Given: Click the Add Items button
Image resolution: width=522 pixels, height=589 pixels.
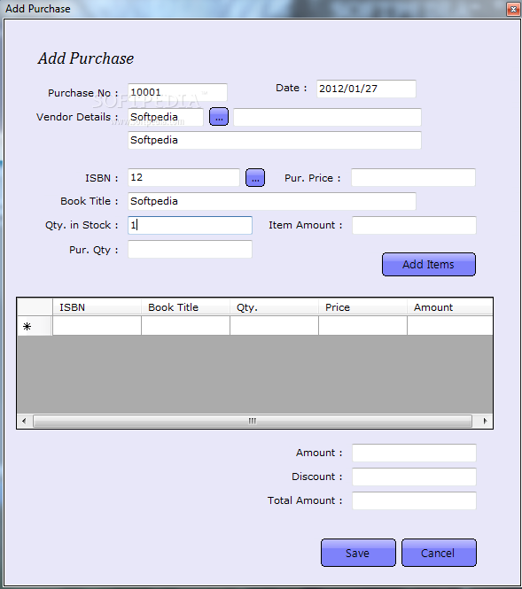Looking at the screenshot, I should (428, 265).
